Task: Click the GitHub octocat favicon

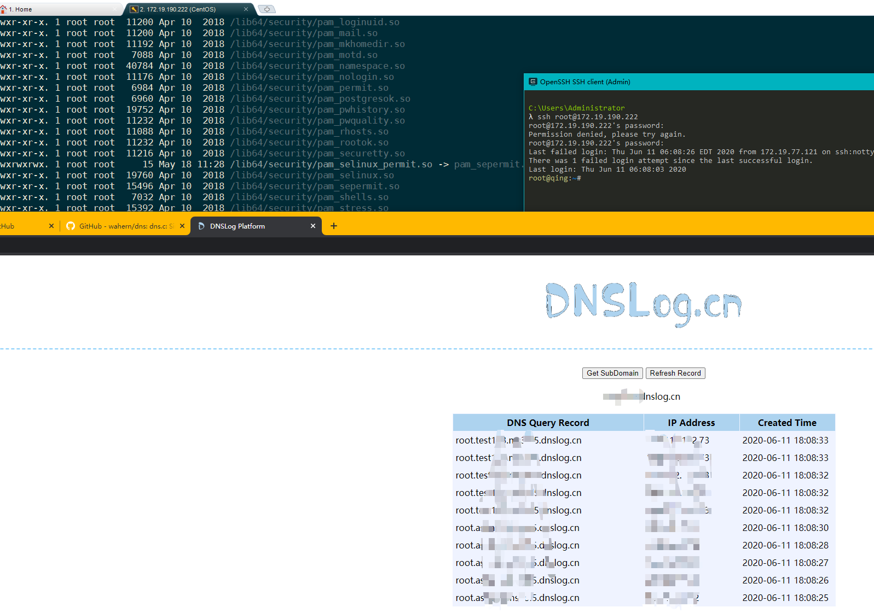Action: pyautogui.click(x=71, y=226)
